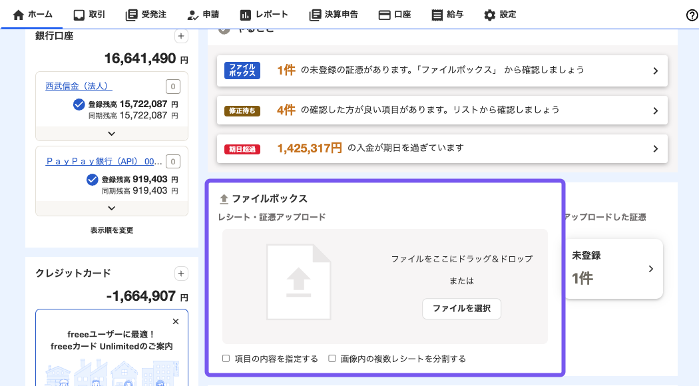Enable the 画像内の複数レシートを分割する checkbox

click(x=332, y=358)
